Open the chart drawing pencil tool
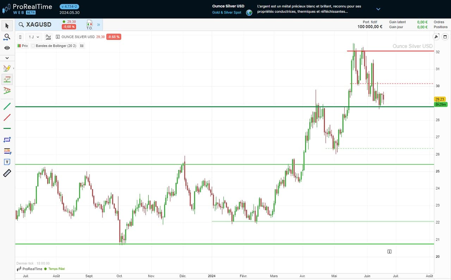Screen dimensions: 451x280 [x=7, y=68]
